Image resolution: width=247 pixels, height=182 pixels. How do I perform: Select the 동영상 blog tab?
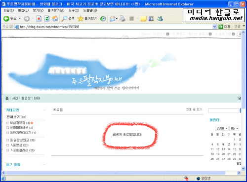click(x=26, y=98)
